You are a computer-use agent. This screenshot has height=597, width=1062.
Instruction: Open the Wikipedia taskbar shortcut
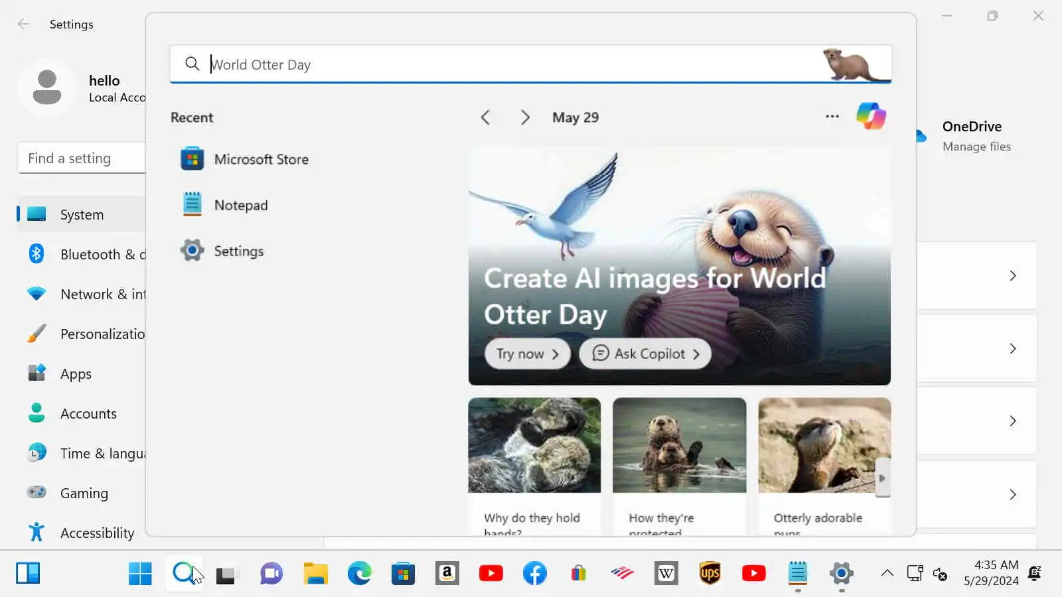666,573
